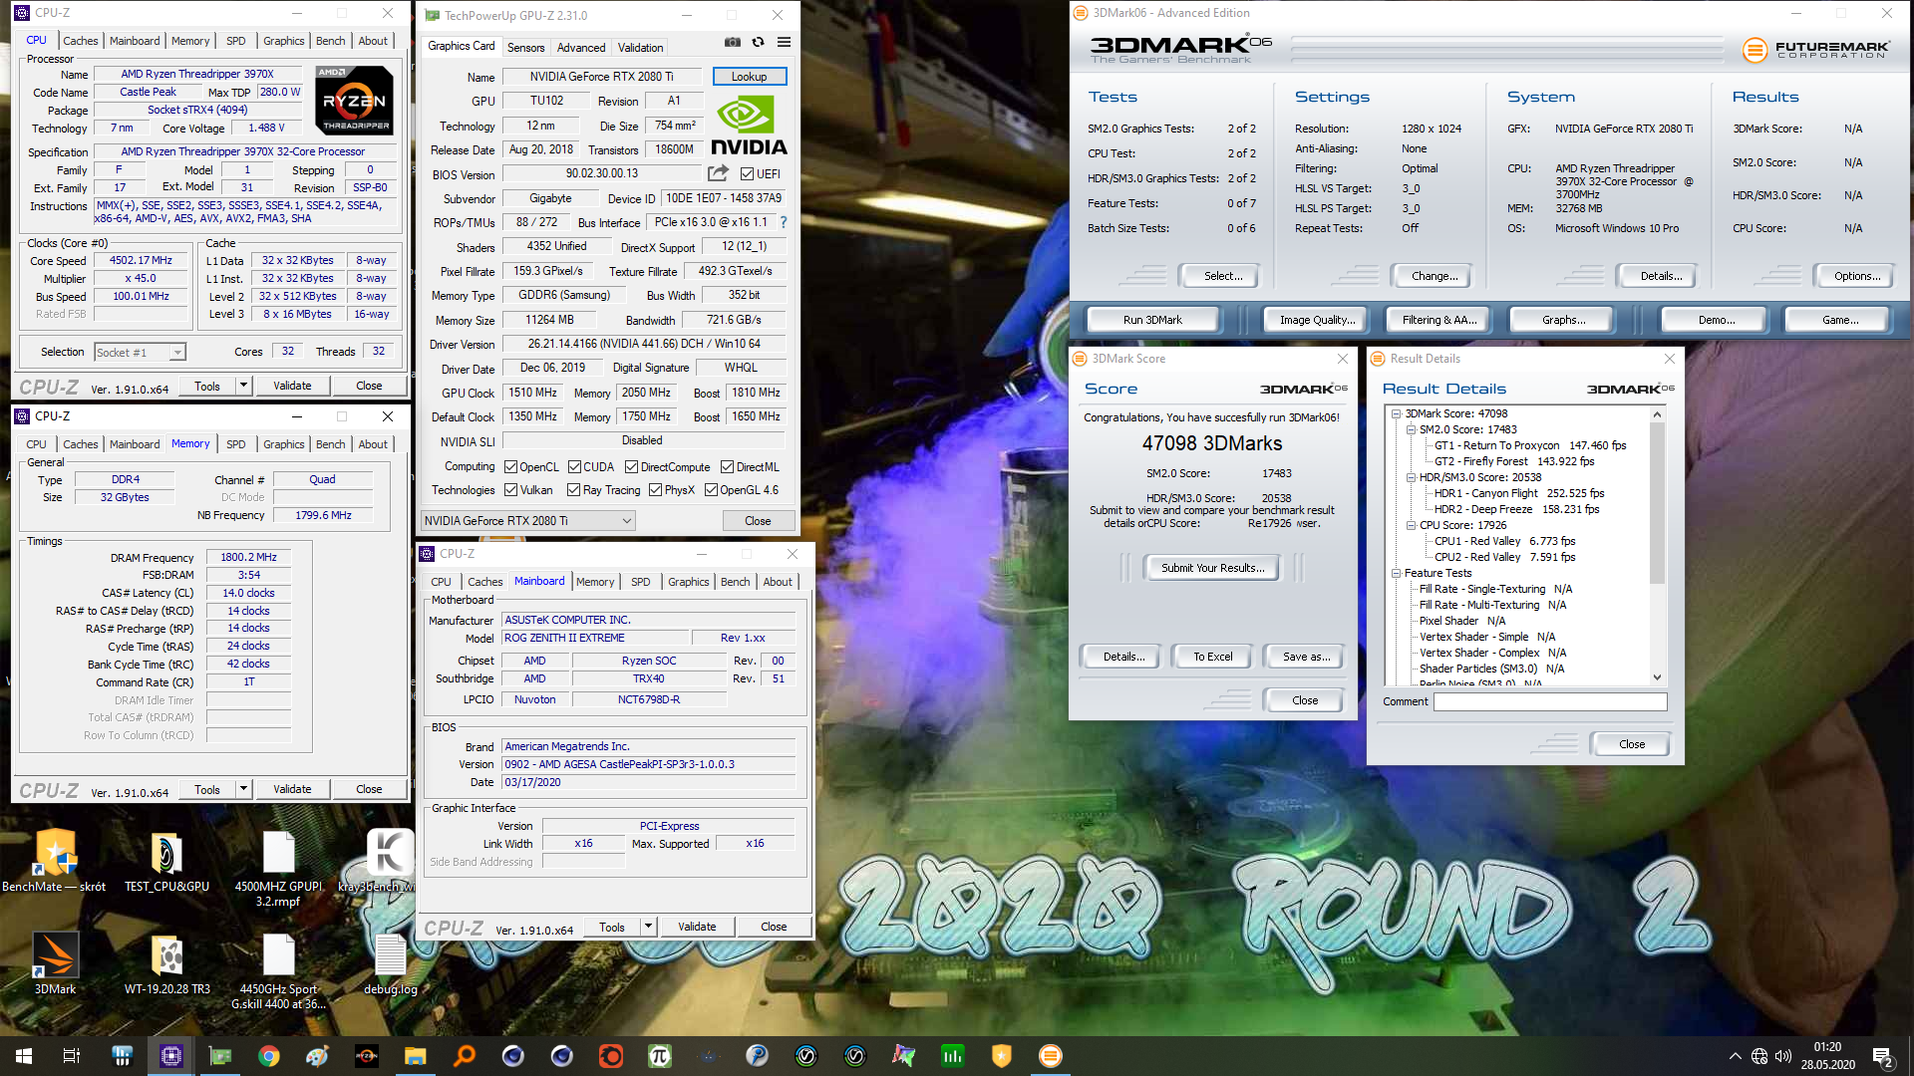
Task: Open Bench tab in Memory CPU-Z window
Action: click(330, 444)
